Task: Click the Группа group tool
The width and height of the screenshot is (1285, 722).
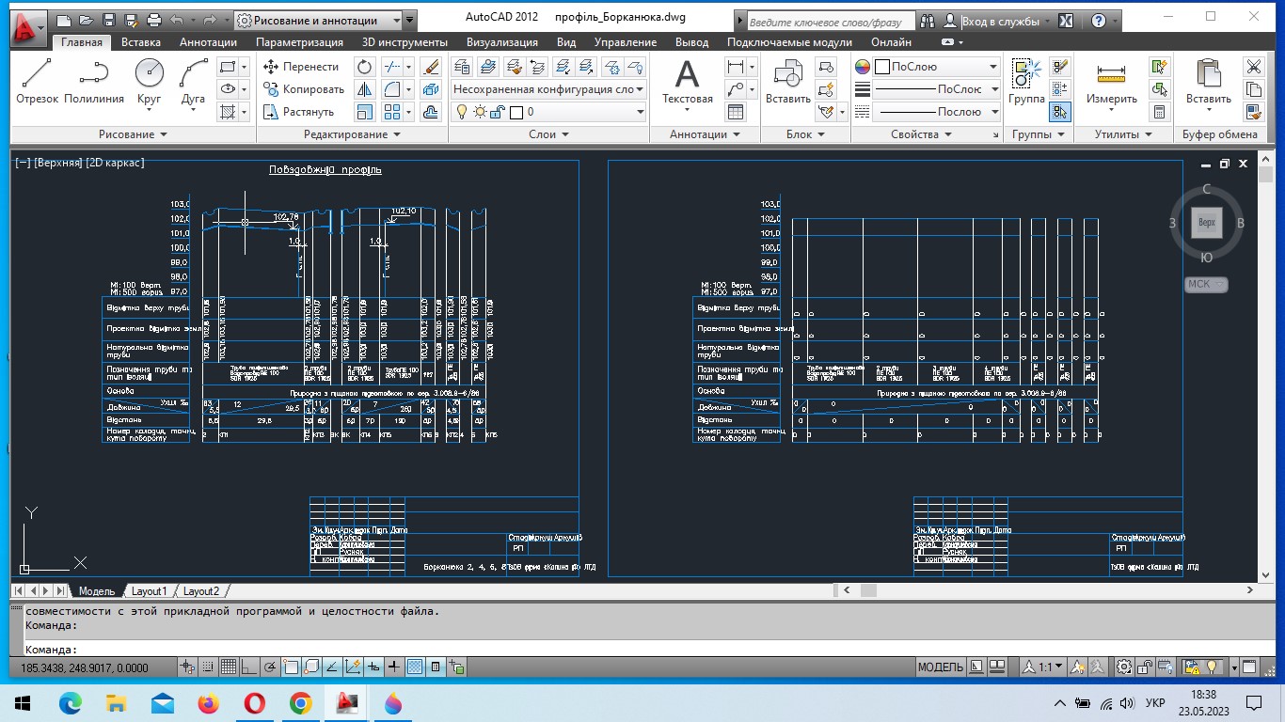Action: pos(1025,81)
